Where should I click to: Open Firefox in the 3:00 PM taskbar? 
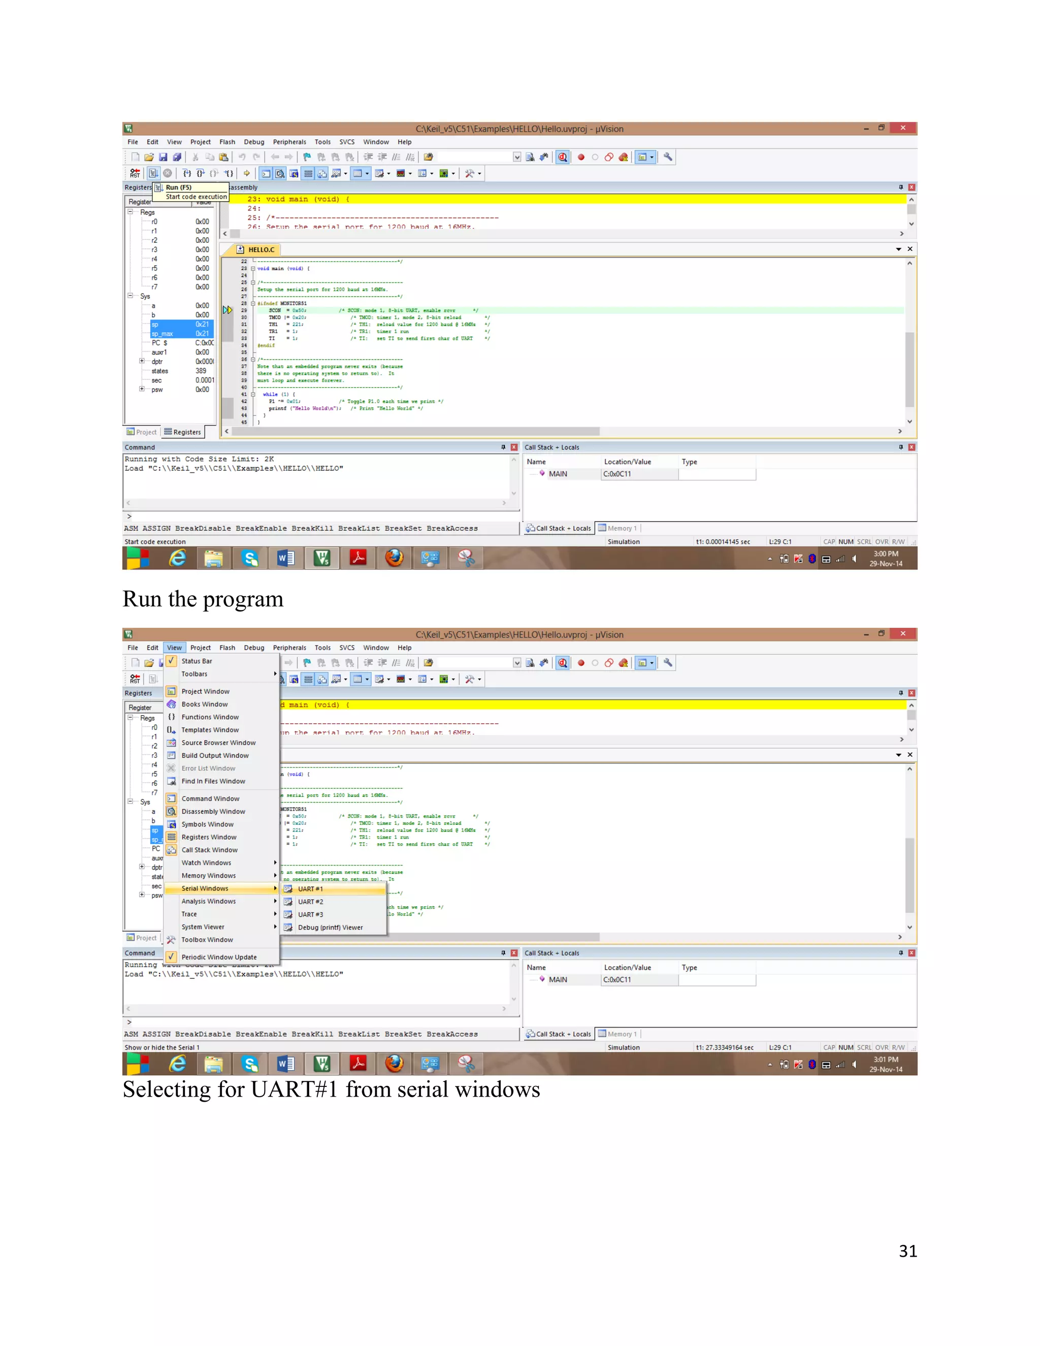(394, 558)
